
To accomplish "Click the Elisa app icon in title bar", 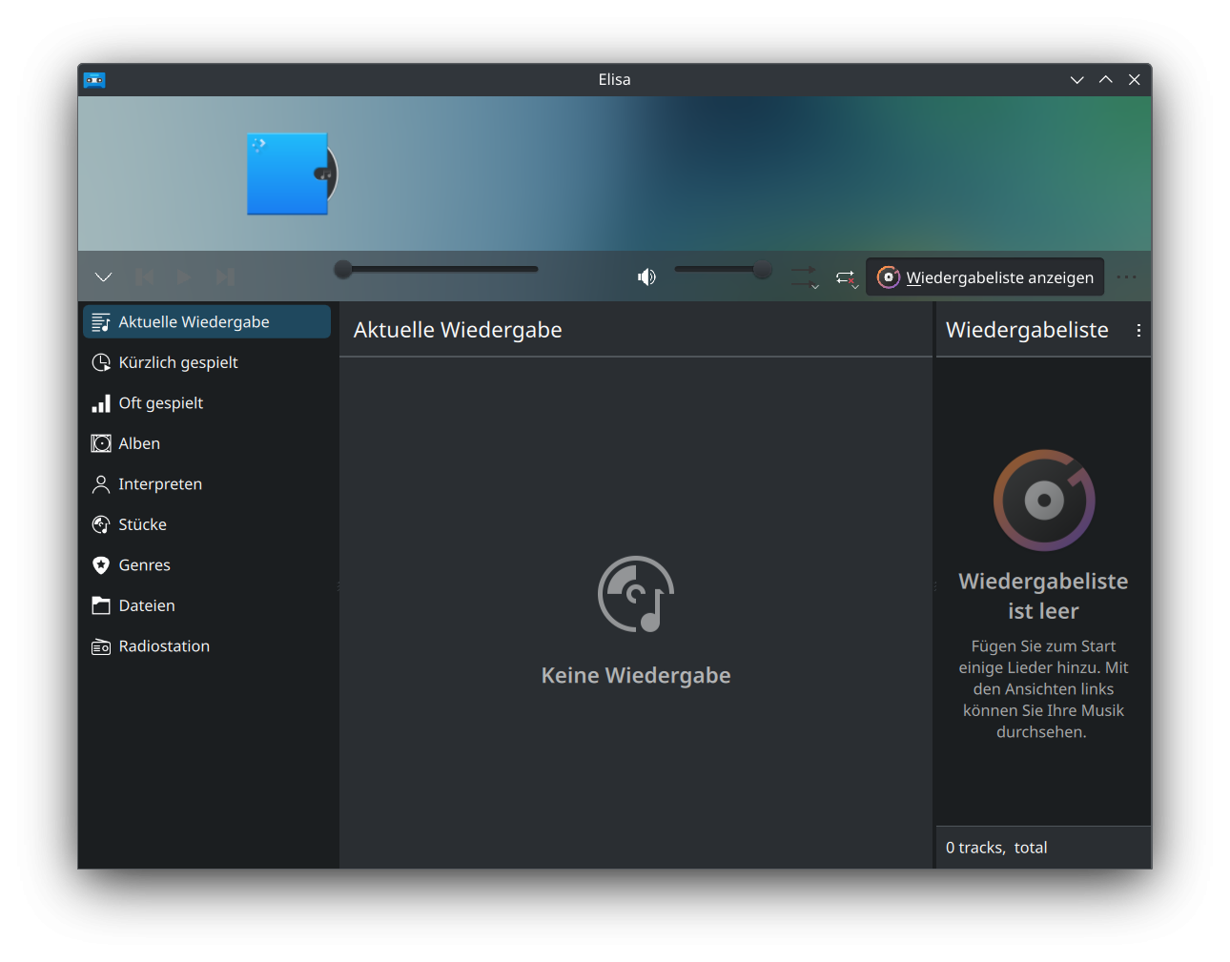I will 94,80.
